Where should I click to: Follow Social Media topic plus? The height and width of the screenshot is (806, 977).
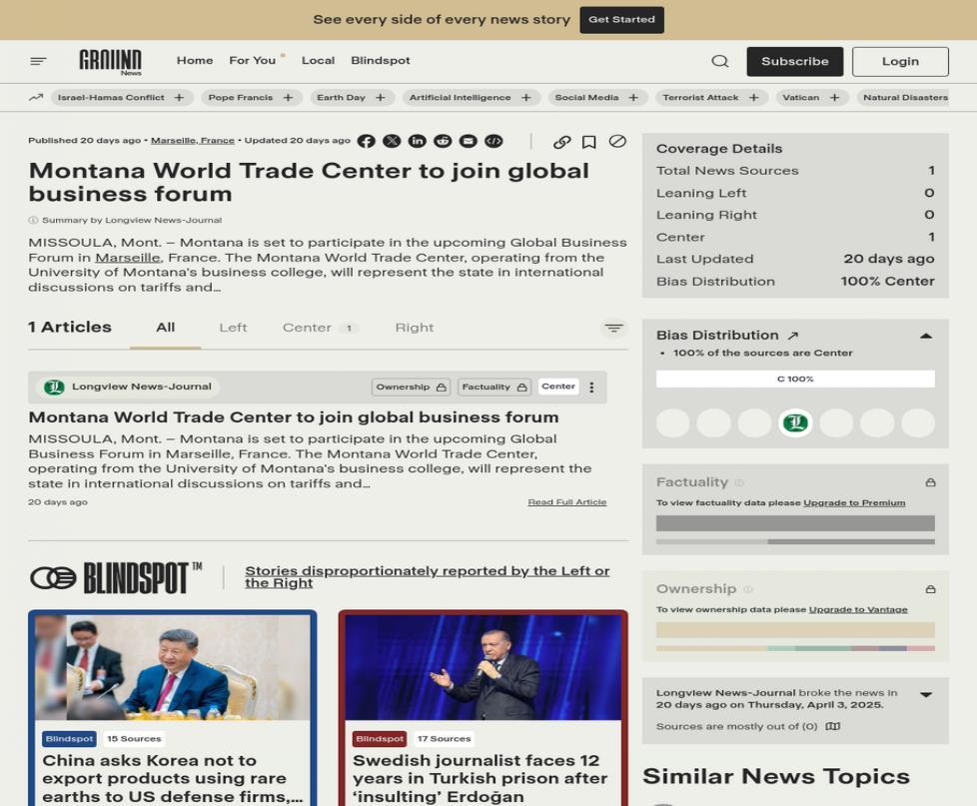[633, 98]
